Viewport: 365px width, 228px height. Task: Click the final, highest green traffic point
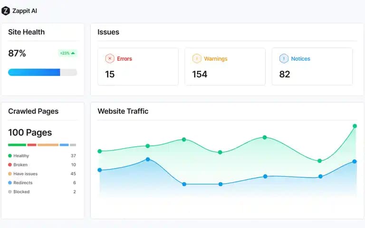355,126
